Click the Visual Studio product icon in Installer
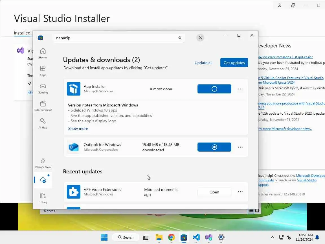The image size is (325, 244). [x=21, y=51]
